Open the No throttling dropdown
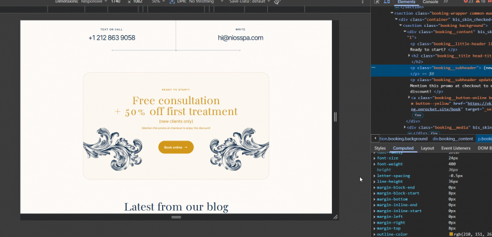 (206, 1)
